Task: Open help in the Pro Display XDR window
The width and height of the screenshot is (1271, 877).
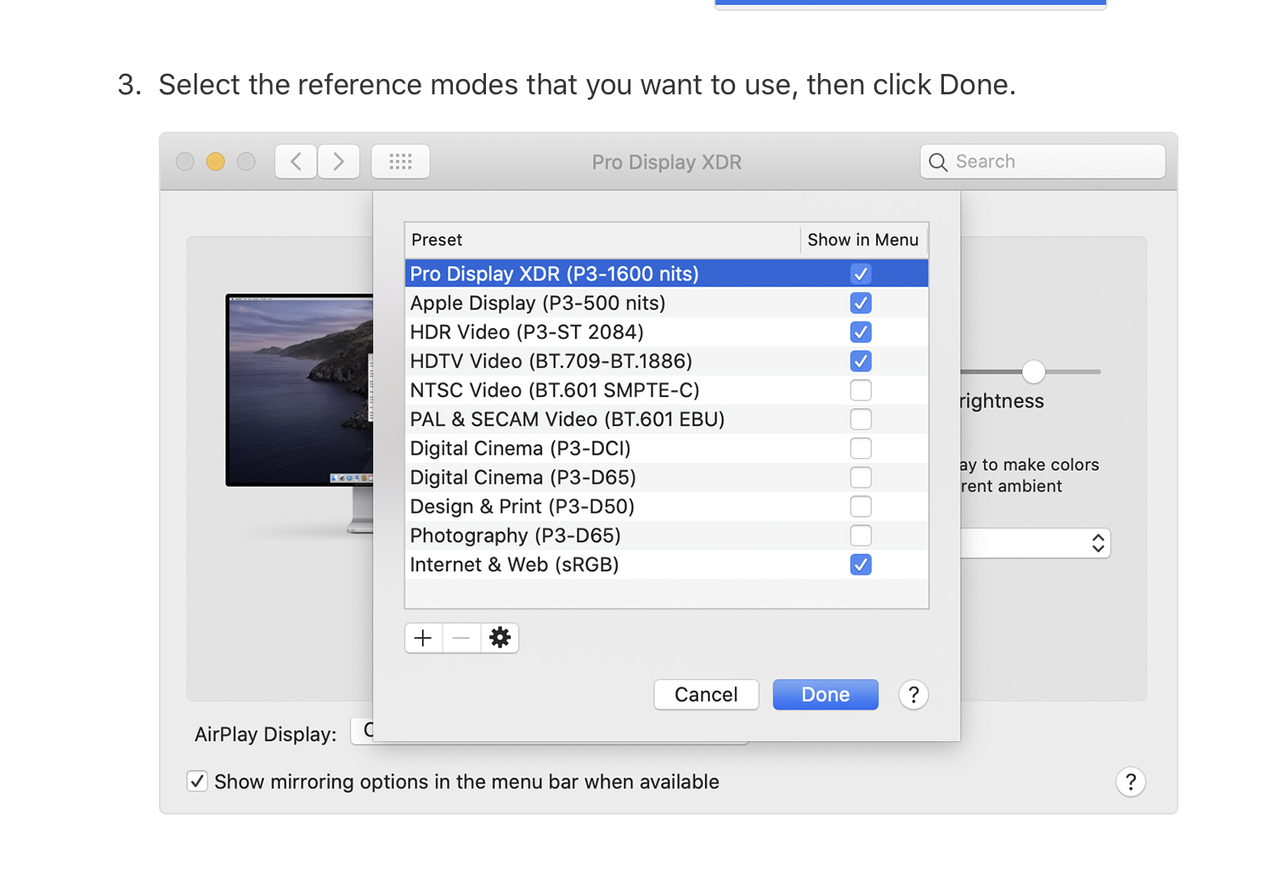Action: click(x=1131, y=782)
